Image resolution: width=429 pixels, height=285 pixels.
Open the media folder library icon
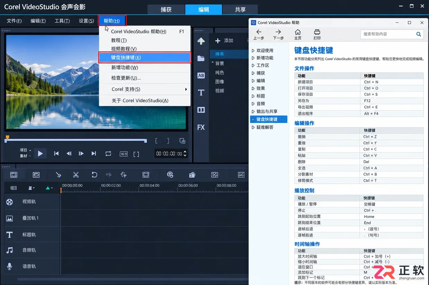coord(201,58)
